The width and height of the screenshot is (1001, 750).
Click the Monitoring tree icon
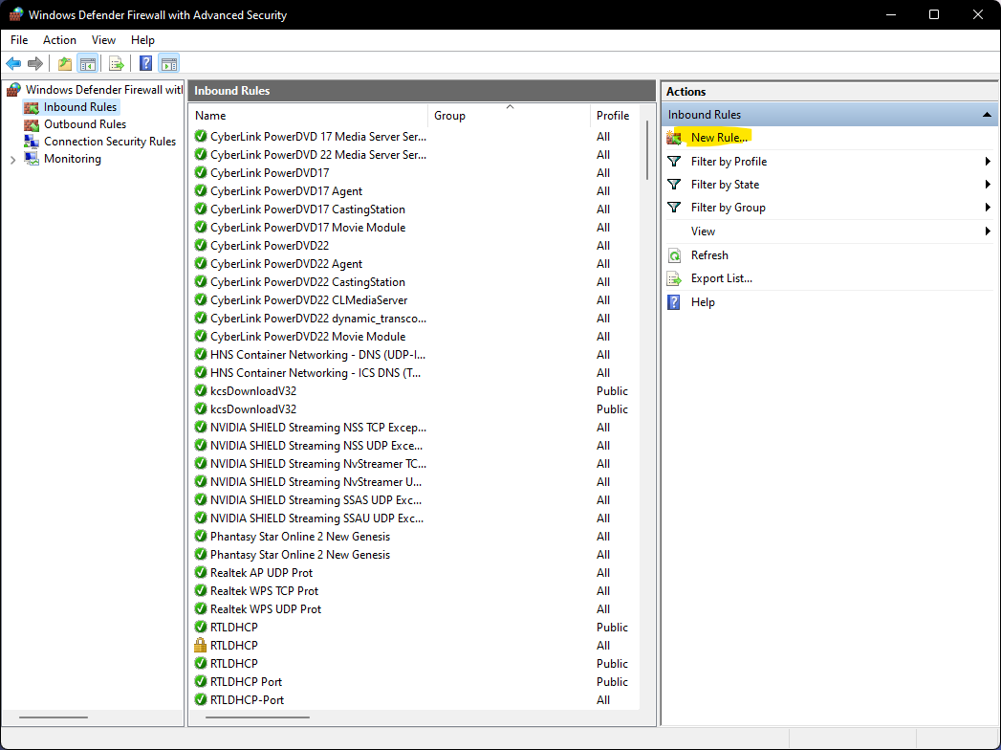pyautogui.click(x=32, y=159)
